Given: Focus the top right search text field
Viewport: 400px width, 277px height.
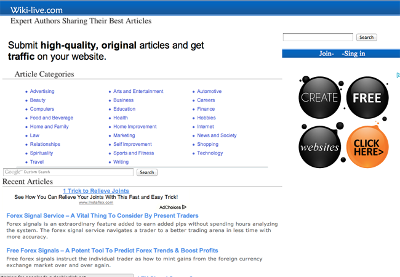Looking at the screenshot, I should point(318,38).
